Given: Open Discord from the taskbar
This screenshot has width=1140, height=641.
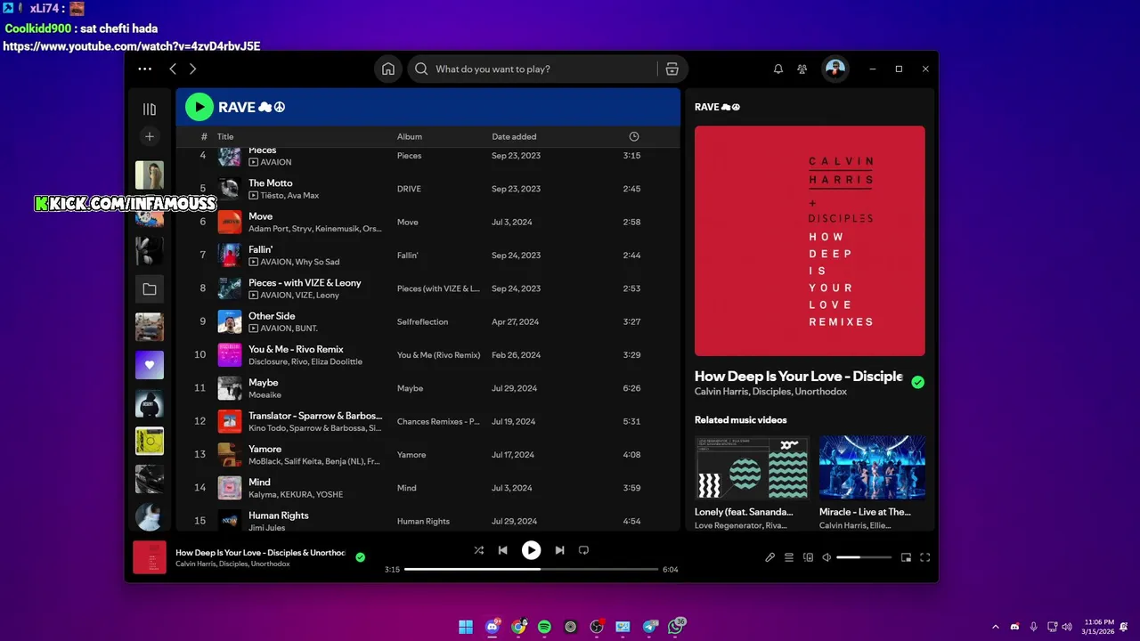Looking at the screenshot, I should coord(493,627).
